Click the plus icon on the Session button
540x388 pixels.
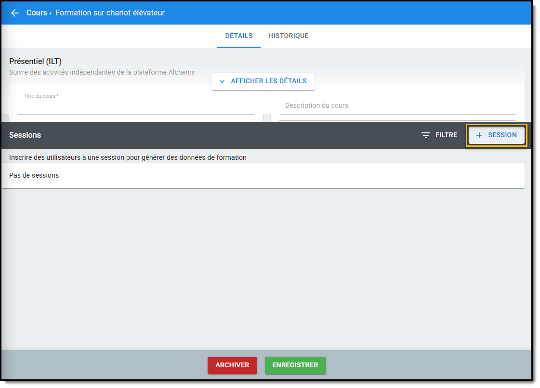[x=479, y=135]
